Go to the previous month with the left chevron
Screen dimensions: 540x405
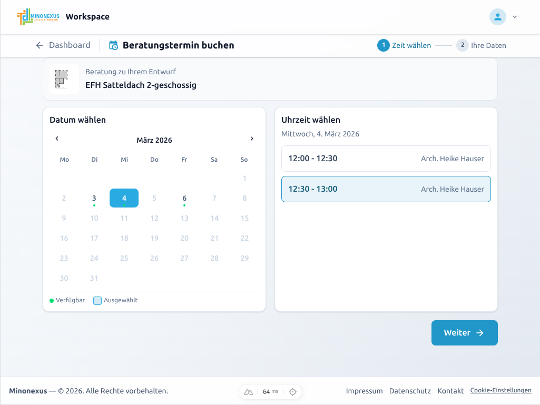56,139
